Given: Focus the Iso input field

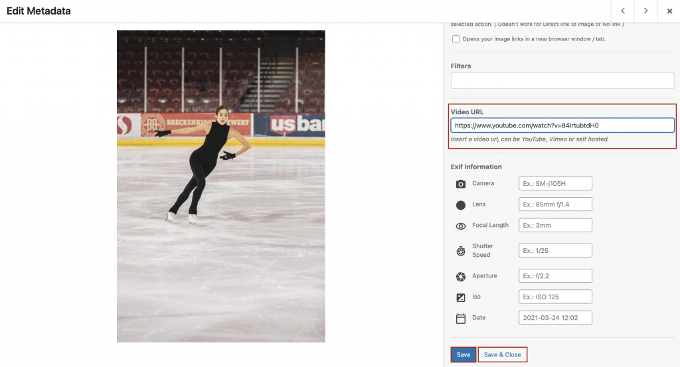Looking at the screenshot, I should coord(555,297).
